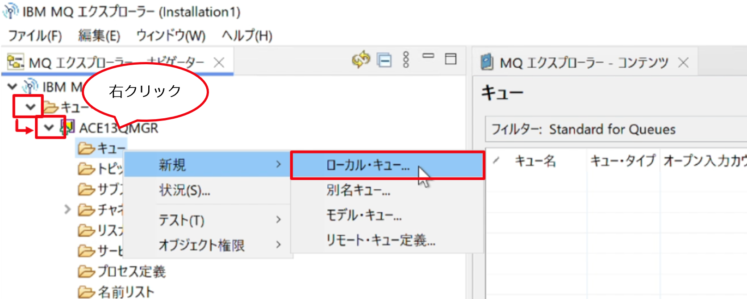Close the MQ エクスプローラー - コンテンツ tab

tap(683, 63)
